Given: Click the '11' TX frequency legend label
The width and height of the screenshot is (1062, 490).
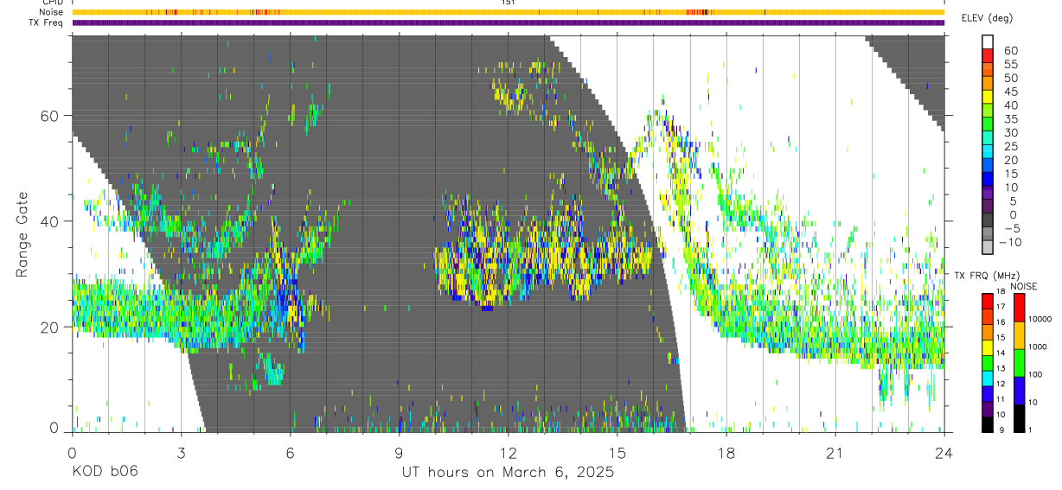Looking at the screenshot, I should 1001,399.
